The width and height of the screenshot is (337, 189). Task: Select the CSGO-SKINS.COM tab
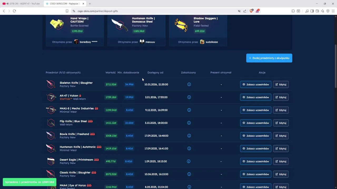(x=65, y=4)
